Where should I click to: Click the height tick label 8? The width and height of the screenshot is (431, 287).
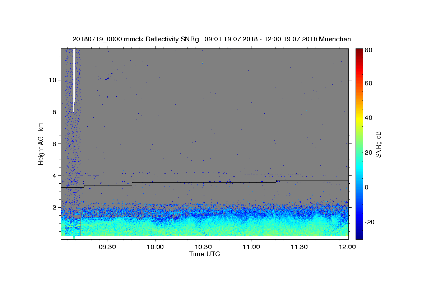click(55, 112)
